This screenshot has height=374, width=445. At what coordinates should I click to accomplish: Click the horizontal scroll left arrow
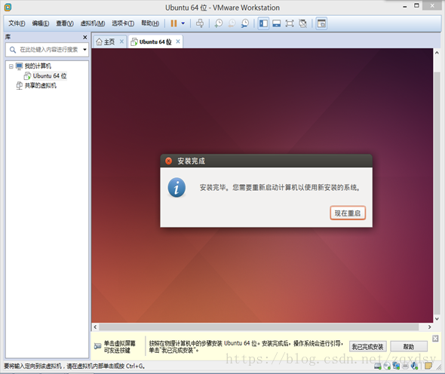(x=95, y=327)
